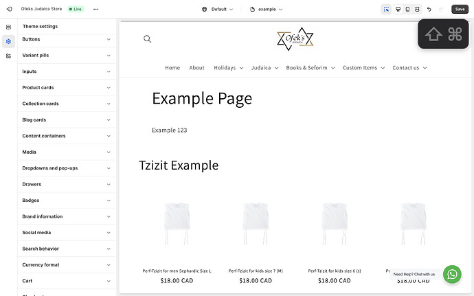This screenshot has height=296, width=474.
Task: Click the Theme settings panel heading
Action: pos(40,26)
